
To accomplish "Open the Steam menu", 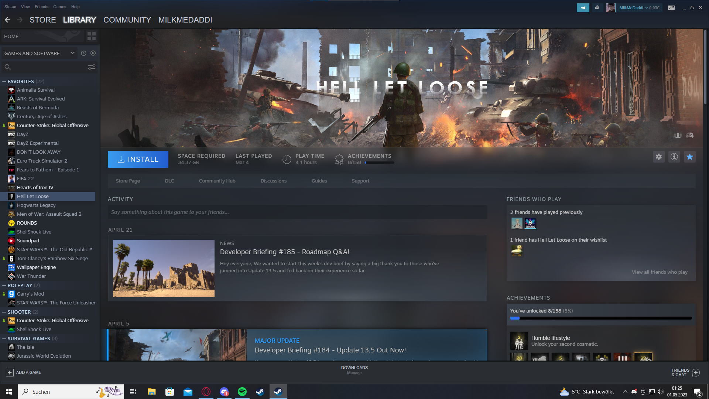I will click(x=10, y=7).
